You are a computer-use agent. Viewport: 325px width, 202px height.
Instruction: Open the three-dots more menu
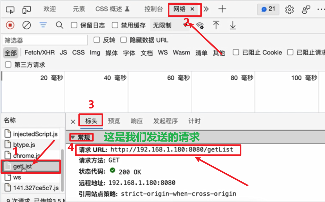pyautogui.click(x=321, y=9)
